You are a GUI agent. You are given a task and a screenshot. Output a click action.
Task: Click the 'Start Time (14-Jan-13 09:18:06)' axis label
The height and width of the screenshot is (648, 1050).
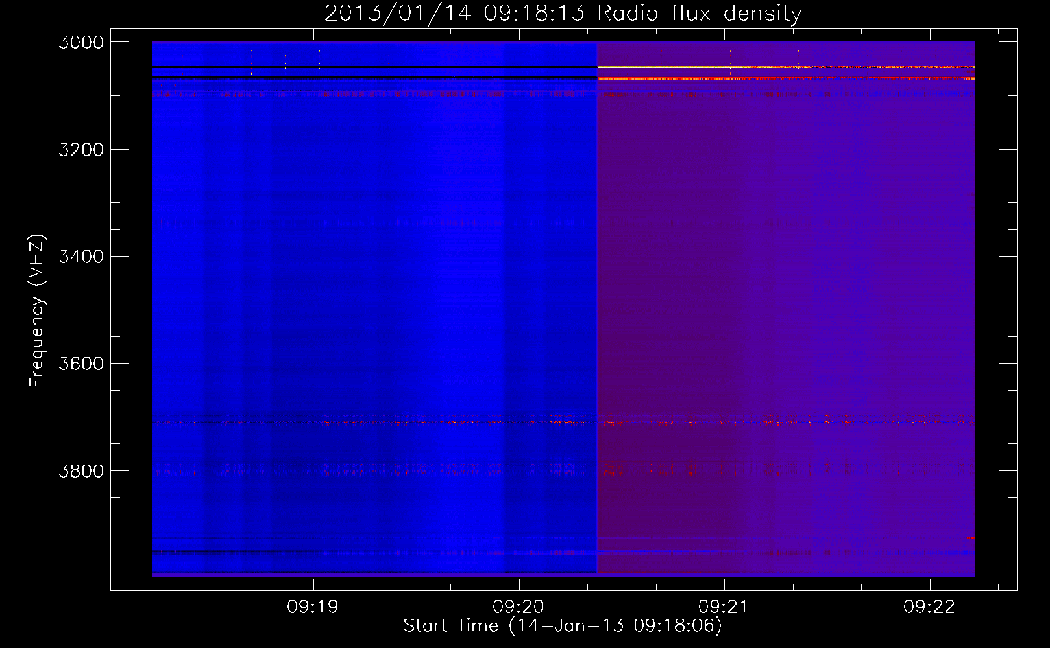(563, 625)
